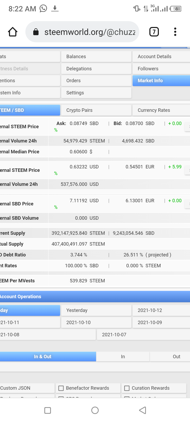Tap the 392,147,925.840 STEEM supply value
This screenshot has height=423, width=190.
[x=78, y=233]
